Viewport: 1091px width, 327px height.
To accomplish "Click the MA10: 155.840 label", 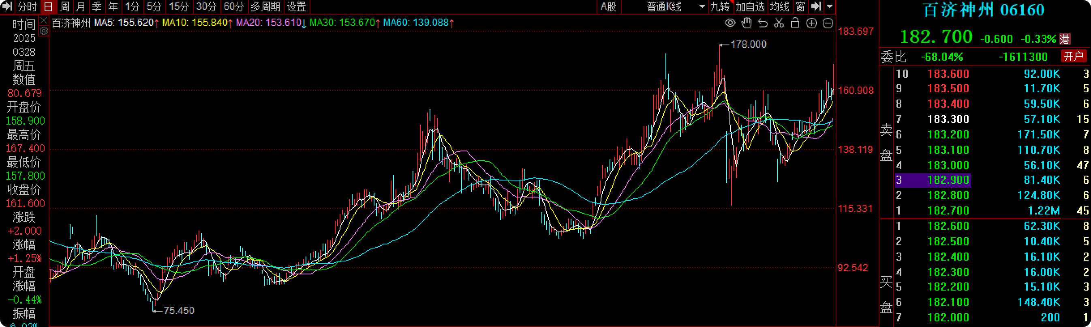I will point(197,23).
